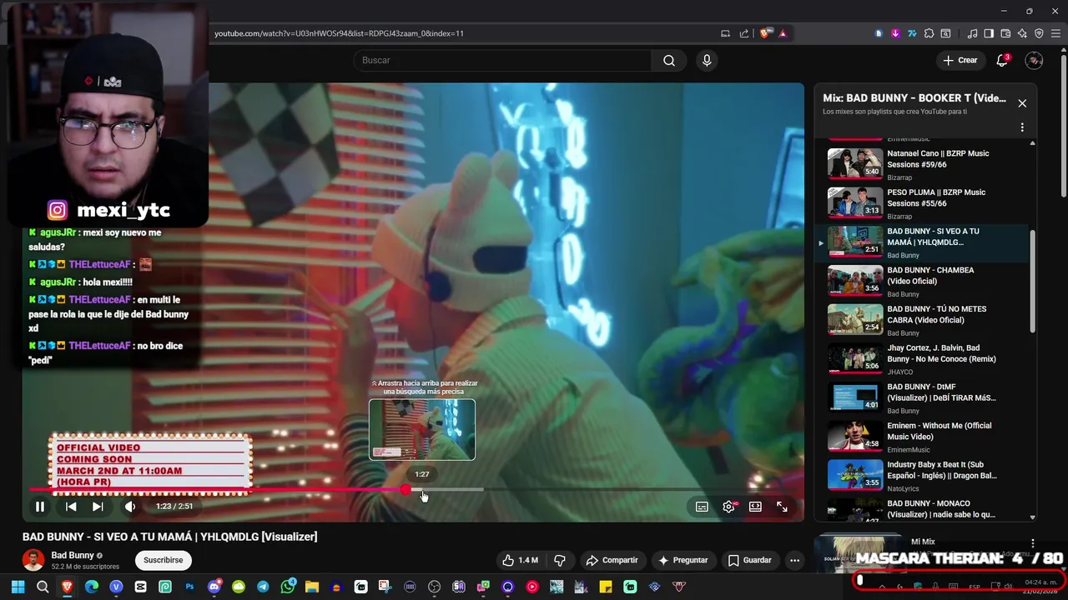Open Microsoft Edge from taskbar

click(92, 587)
